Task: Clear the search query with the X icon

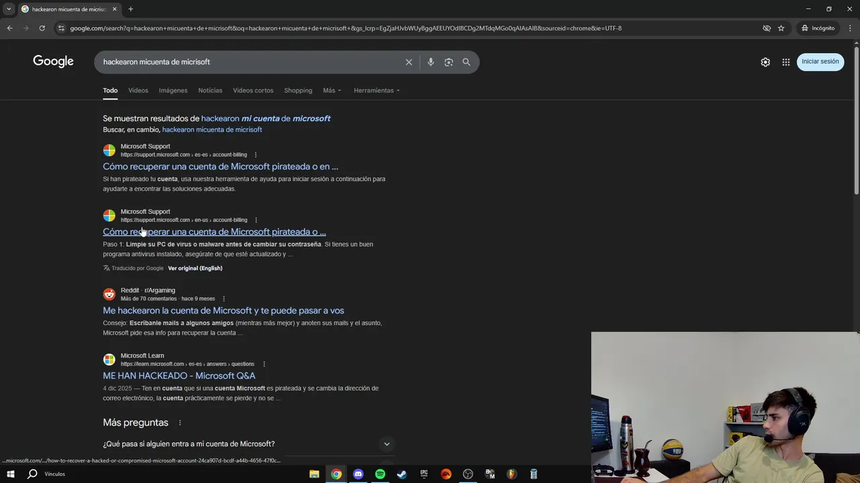Action: [x=408, y=62]
